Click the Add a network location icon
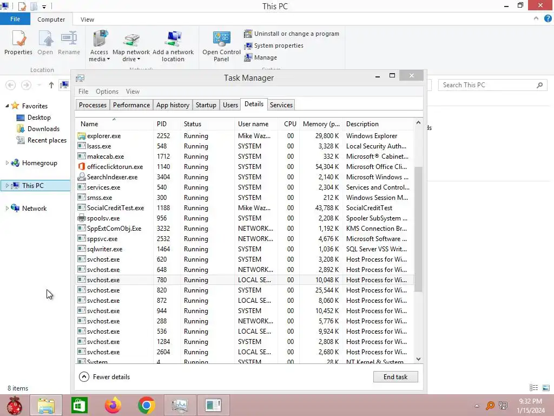Viewport: 554px width, 416px height. [x=173, y=39]
